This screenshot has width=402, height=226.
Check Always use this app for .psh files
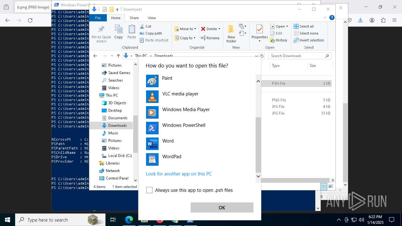pyautogui.click(x=149, y=190)
